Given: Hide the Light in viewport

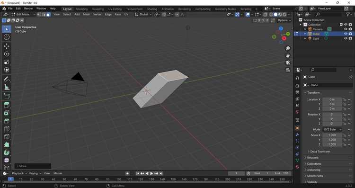Looking at the screenshot, I should [346, 38].
